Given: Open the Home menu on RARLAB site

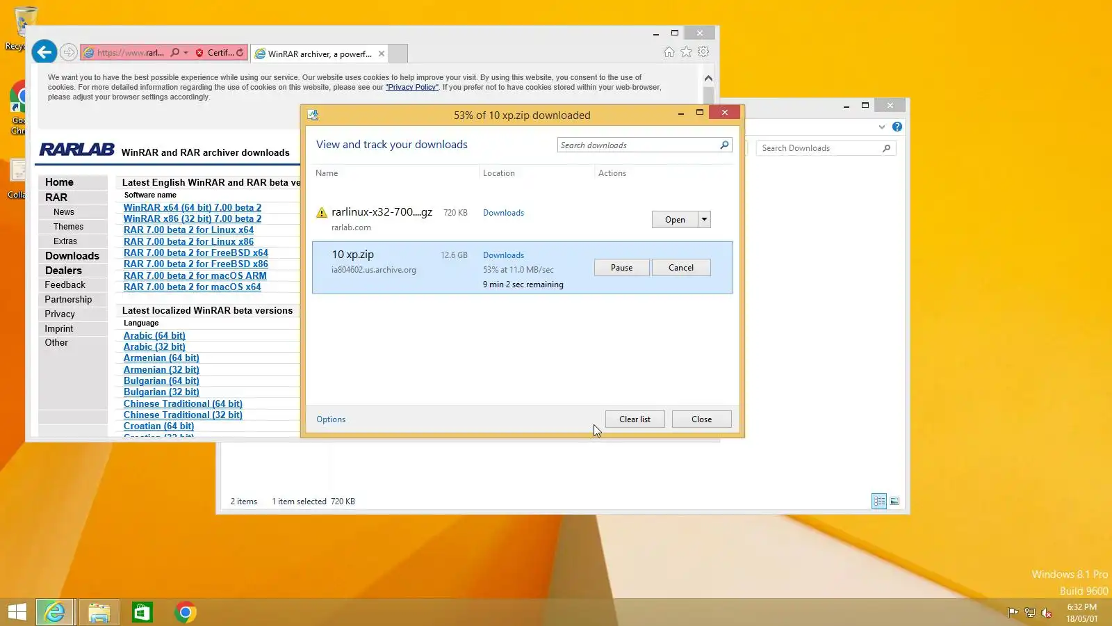Looking at the screenshot, I should [59, 182].
